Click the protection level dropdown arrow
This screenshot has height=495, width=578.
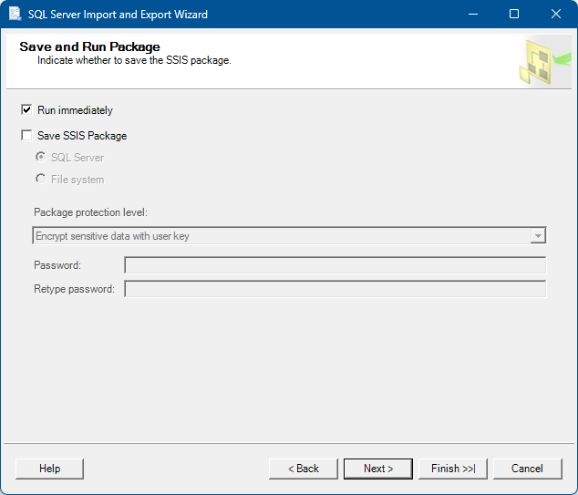click(x=538, y=236)
